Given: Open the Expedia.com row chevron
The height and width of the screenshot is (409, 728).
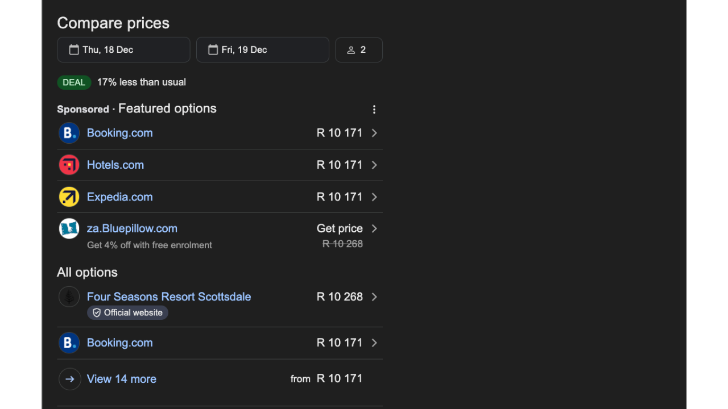Looking at the screenshot, I should click(374, 197).
